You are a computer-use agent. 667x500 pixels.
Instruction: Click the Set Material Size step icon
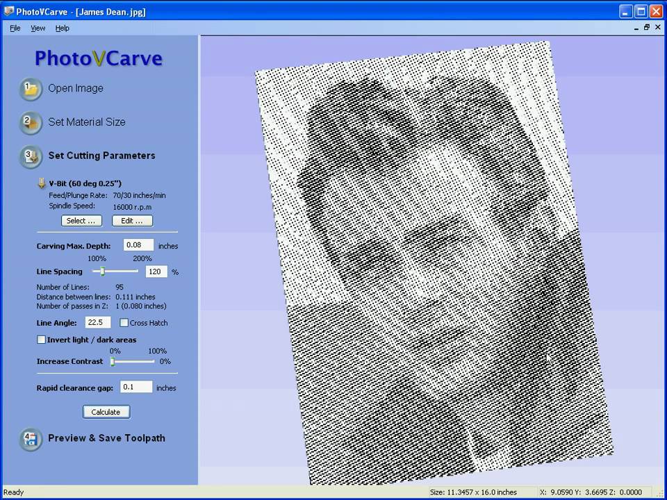(31, 122)
